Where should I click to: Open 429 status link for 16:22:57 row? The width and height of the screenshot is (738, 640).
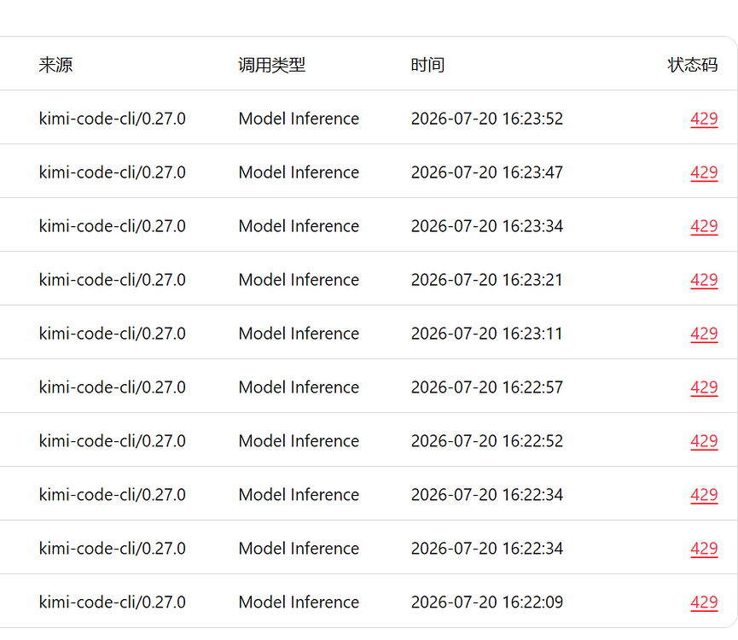704,387
